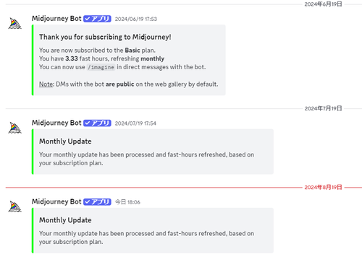Click Midjourney Bot avatar on June message
Image resolution: width=362 pixels, height=262 pixels.
[x=15, y=23]
